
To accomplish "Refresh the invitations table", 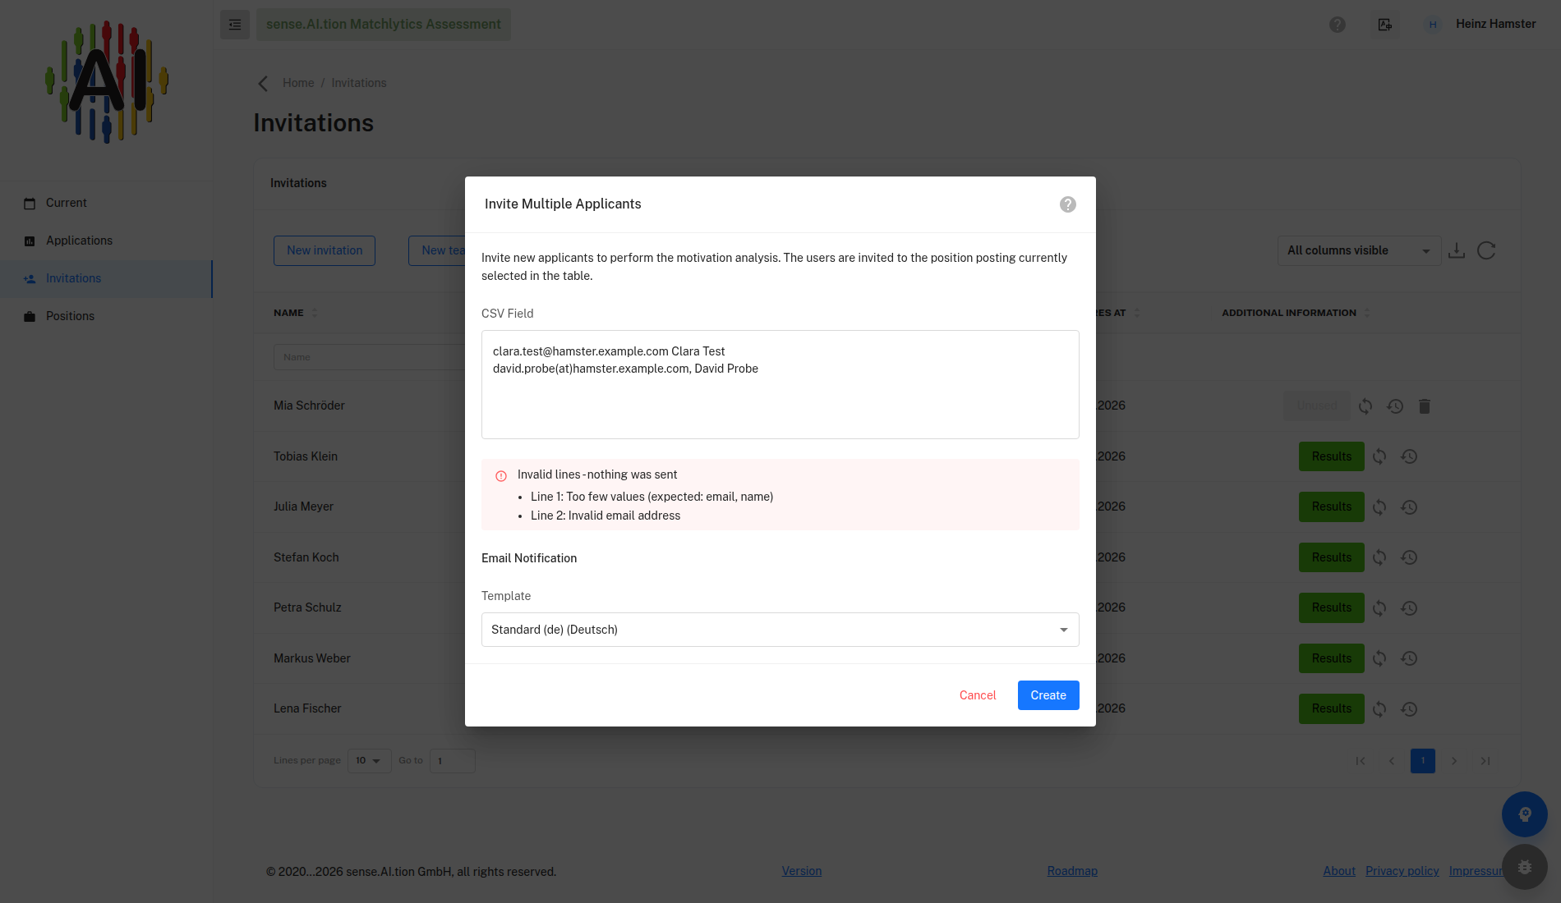I will click(1486, 250).
